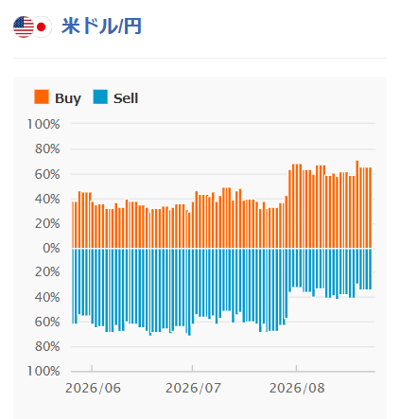Image resolution: width=400 pixels, height=419 pixels.
Task: Click the US flag icon
Action: [x=24, y=26]
